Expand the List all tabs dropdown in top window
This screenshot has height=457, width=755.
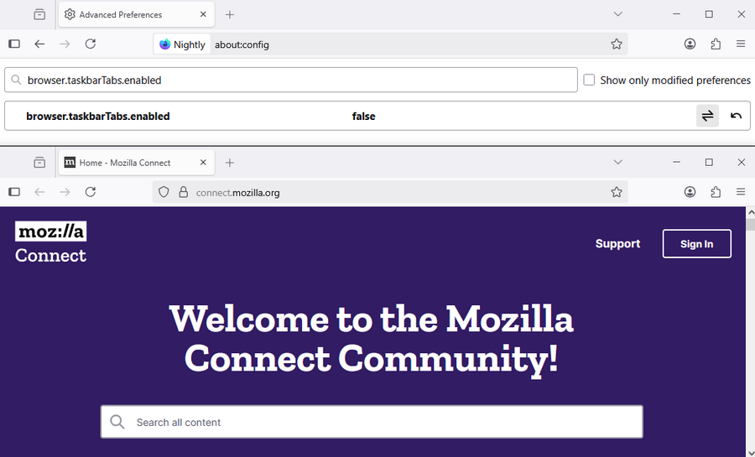click(x=617, y=14)
